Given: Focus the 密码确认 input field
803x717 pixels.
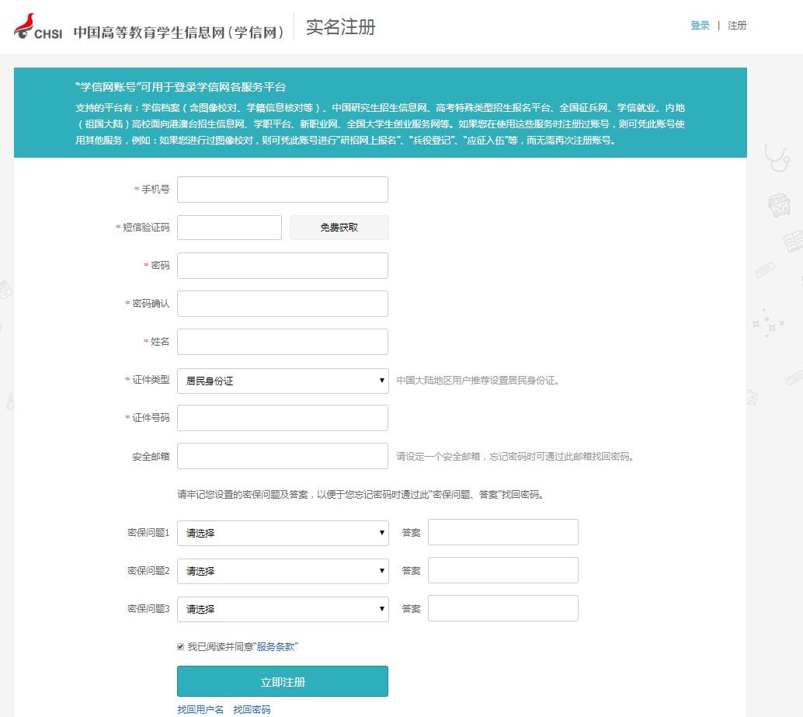Looking at the screenshot, I should click(x=283, y=304).
